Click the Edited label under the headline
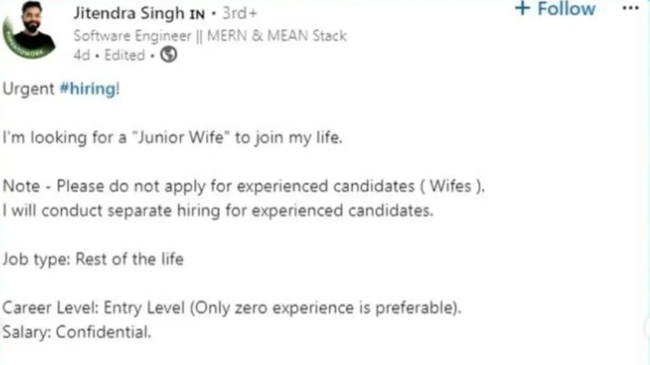 [x=125, y=56]
